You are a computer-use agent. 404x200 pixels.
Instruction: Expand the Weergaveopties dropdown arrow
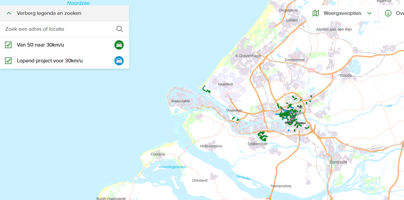369,13
